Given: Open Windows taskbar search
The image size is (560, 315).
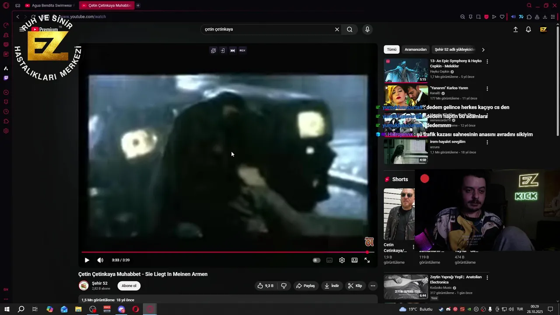Looking at the screenshot, I should point(21,309).
